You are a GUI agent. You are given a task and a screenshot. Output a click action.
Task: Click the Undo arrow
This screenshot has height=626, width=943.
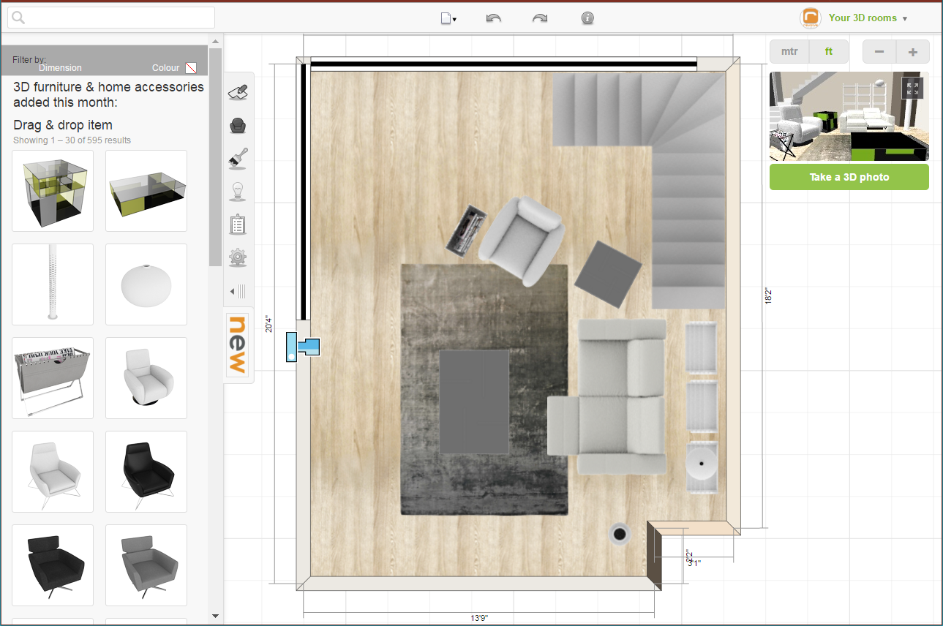[493, 18]
